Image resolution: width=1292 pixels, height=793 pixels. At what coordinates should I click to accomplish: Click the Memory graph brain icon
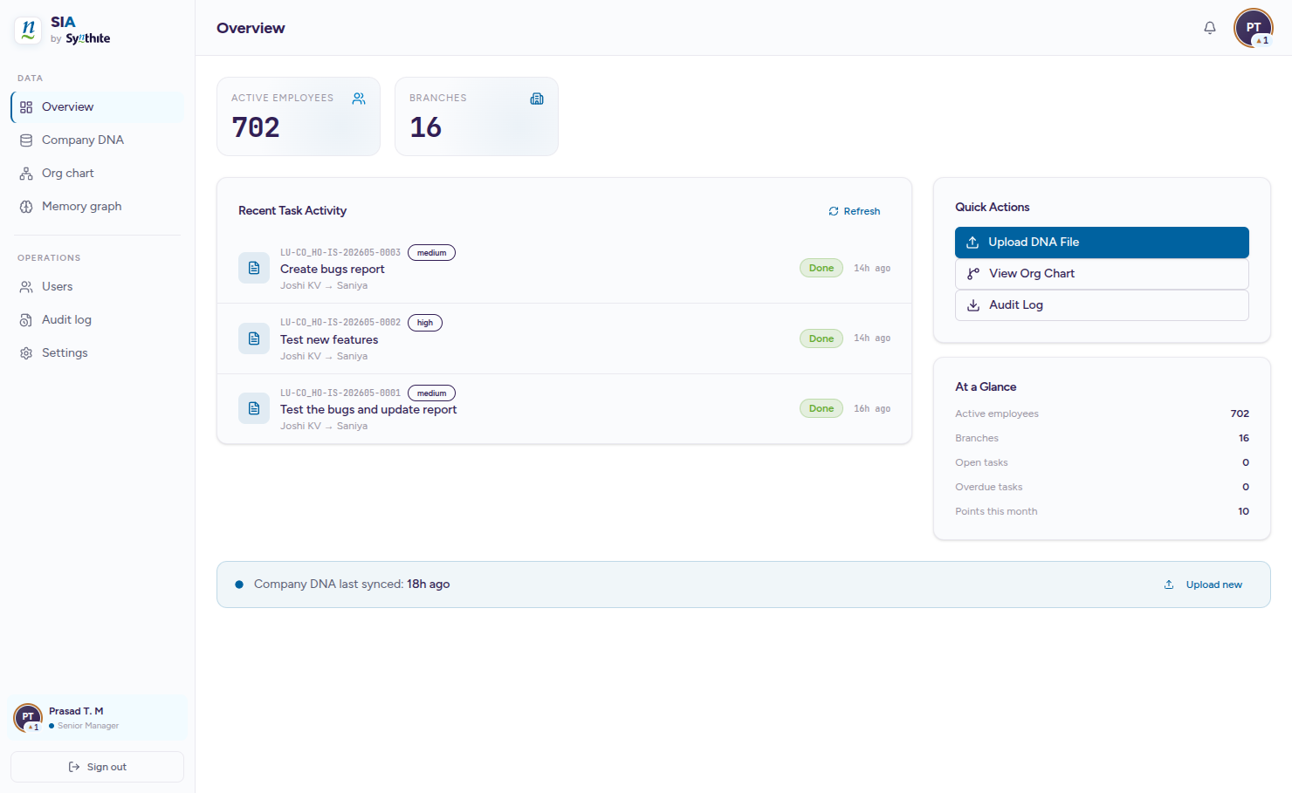pos(26,207)
